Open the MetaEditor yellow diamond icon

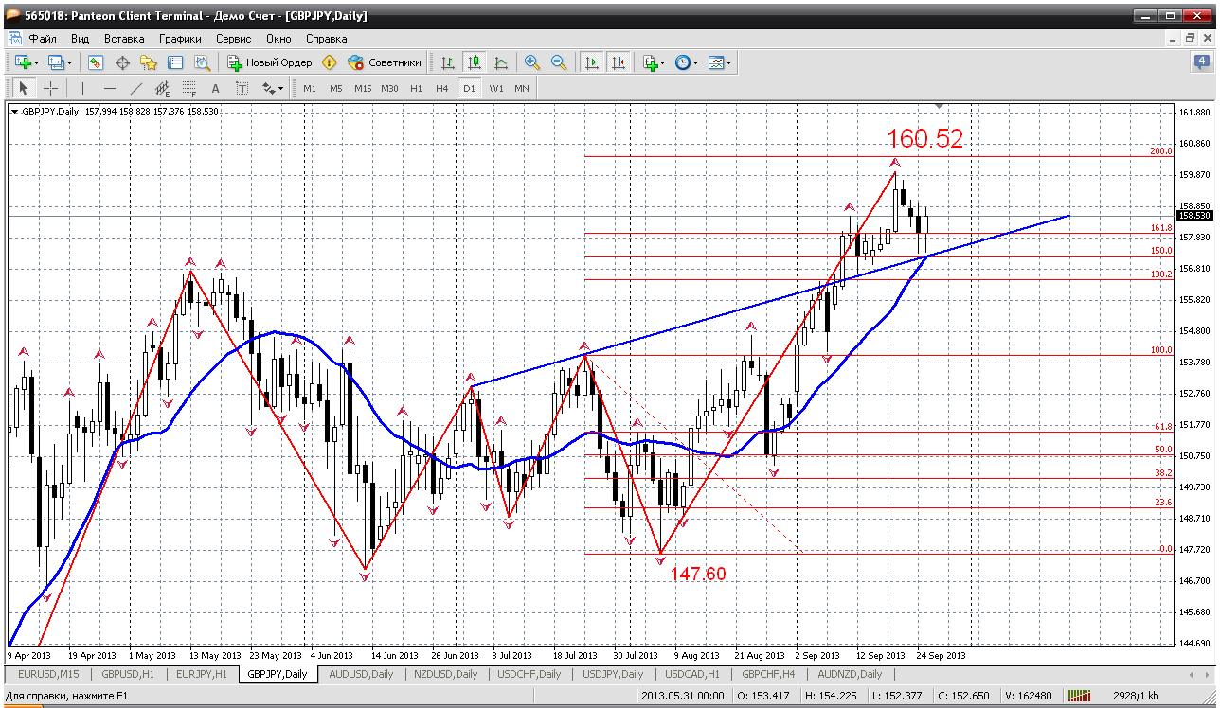(329, 62)
